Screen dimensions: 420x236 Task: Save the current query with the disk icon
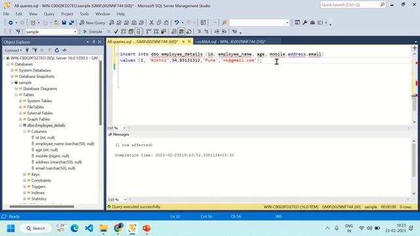point(64,23)
